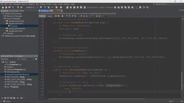Image resolution: width=184 pixels, height=103 pixels.
Task: Open the Refactor menu
Action: pyautogui.click(x=31, y=4)
